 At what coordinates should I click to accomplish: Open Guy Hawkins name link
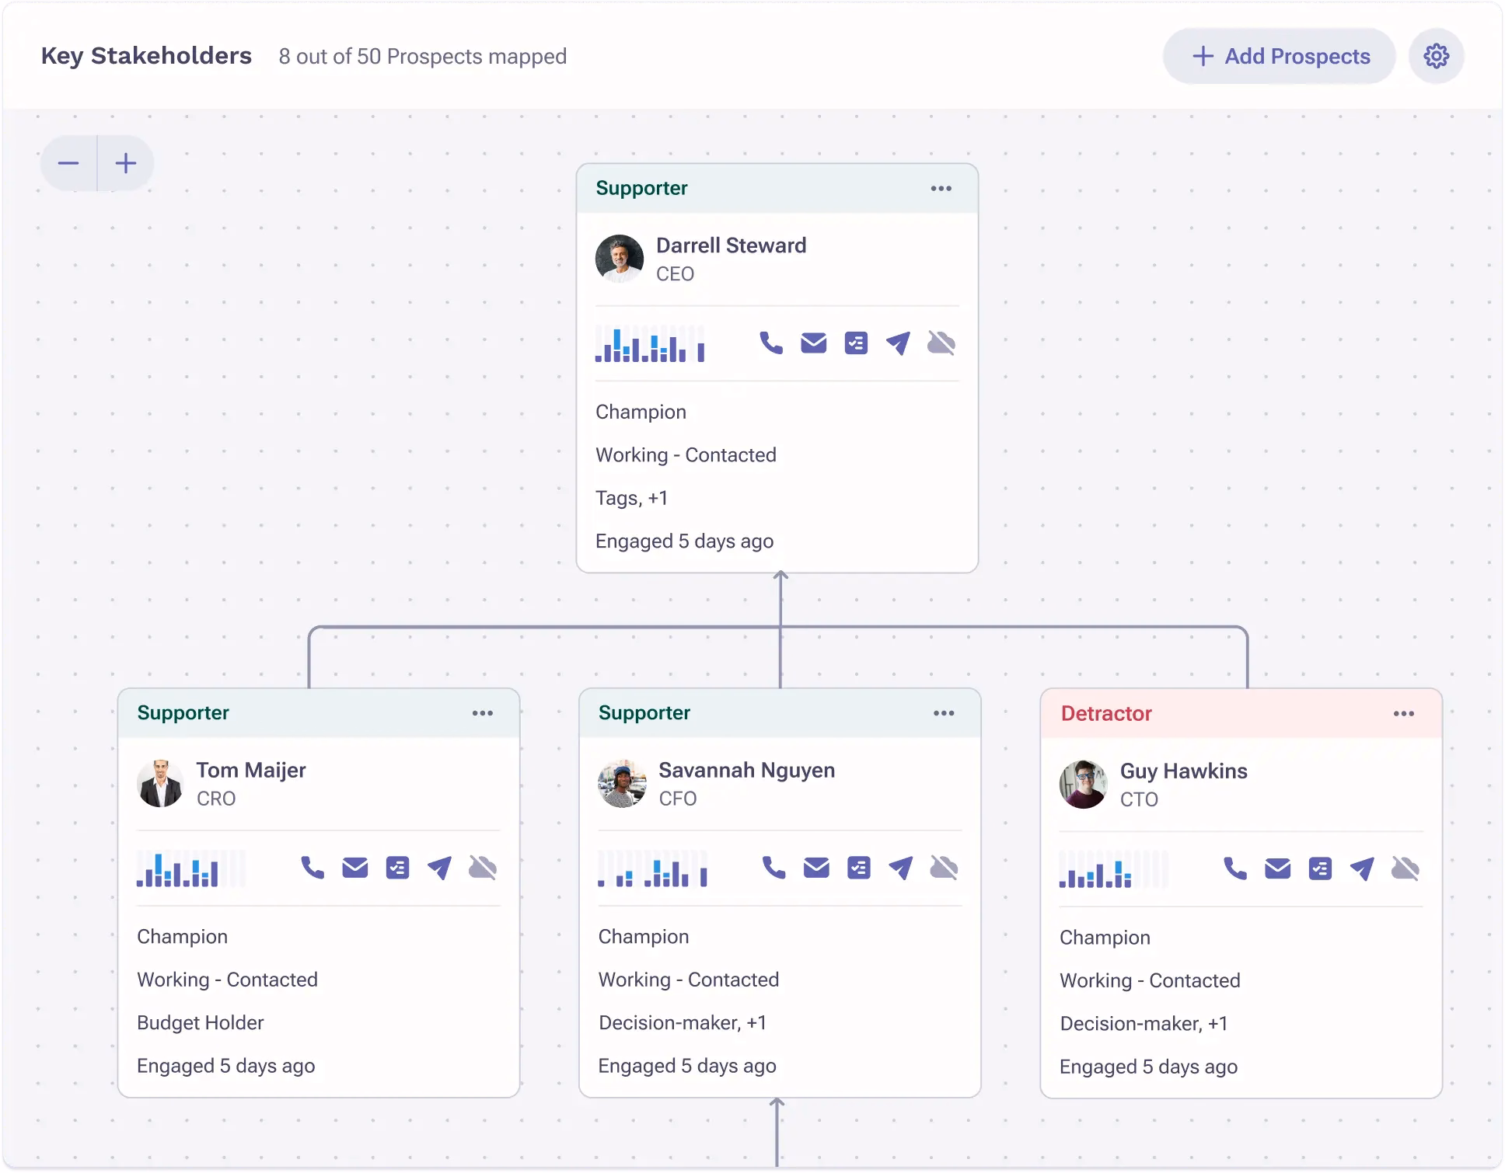(x=1183, y=771)
